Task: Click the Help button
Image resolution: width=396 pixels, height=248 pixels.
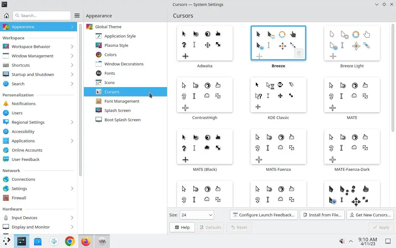Action: click(x=182, y=227)
